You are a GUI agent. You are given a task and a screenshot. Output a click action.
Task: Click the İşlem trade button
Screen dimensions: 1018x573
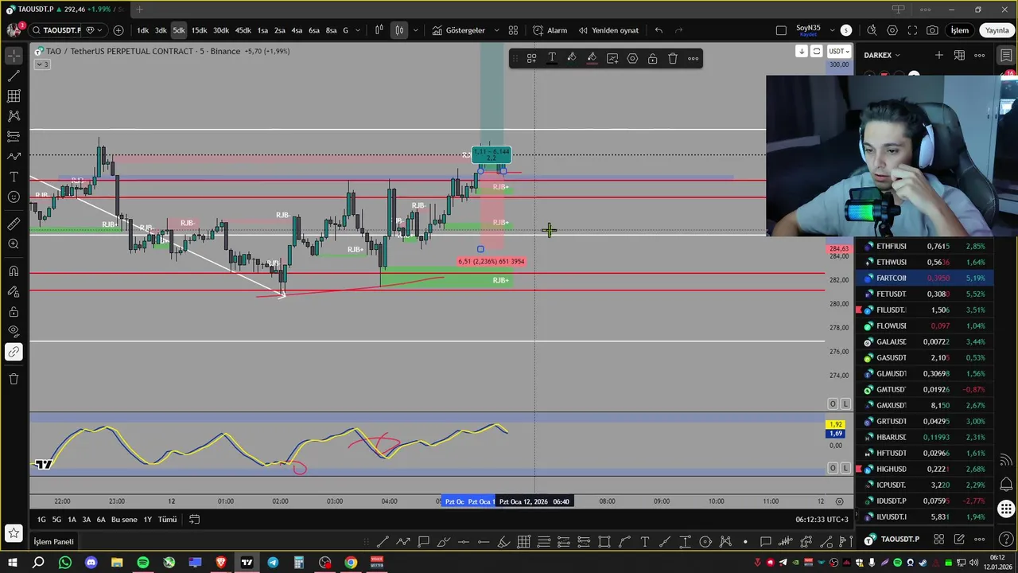click(960, 30)
